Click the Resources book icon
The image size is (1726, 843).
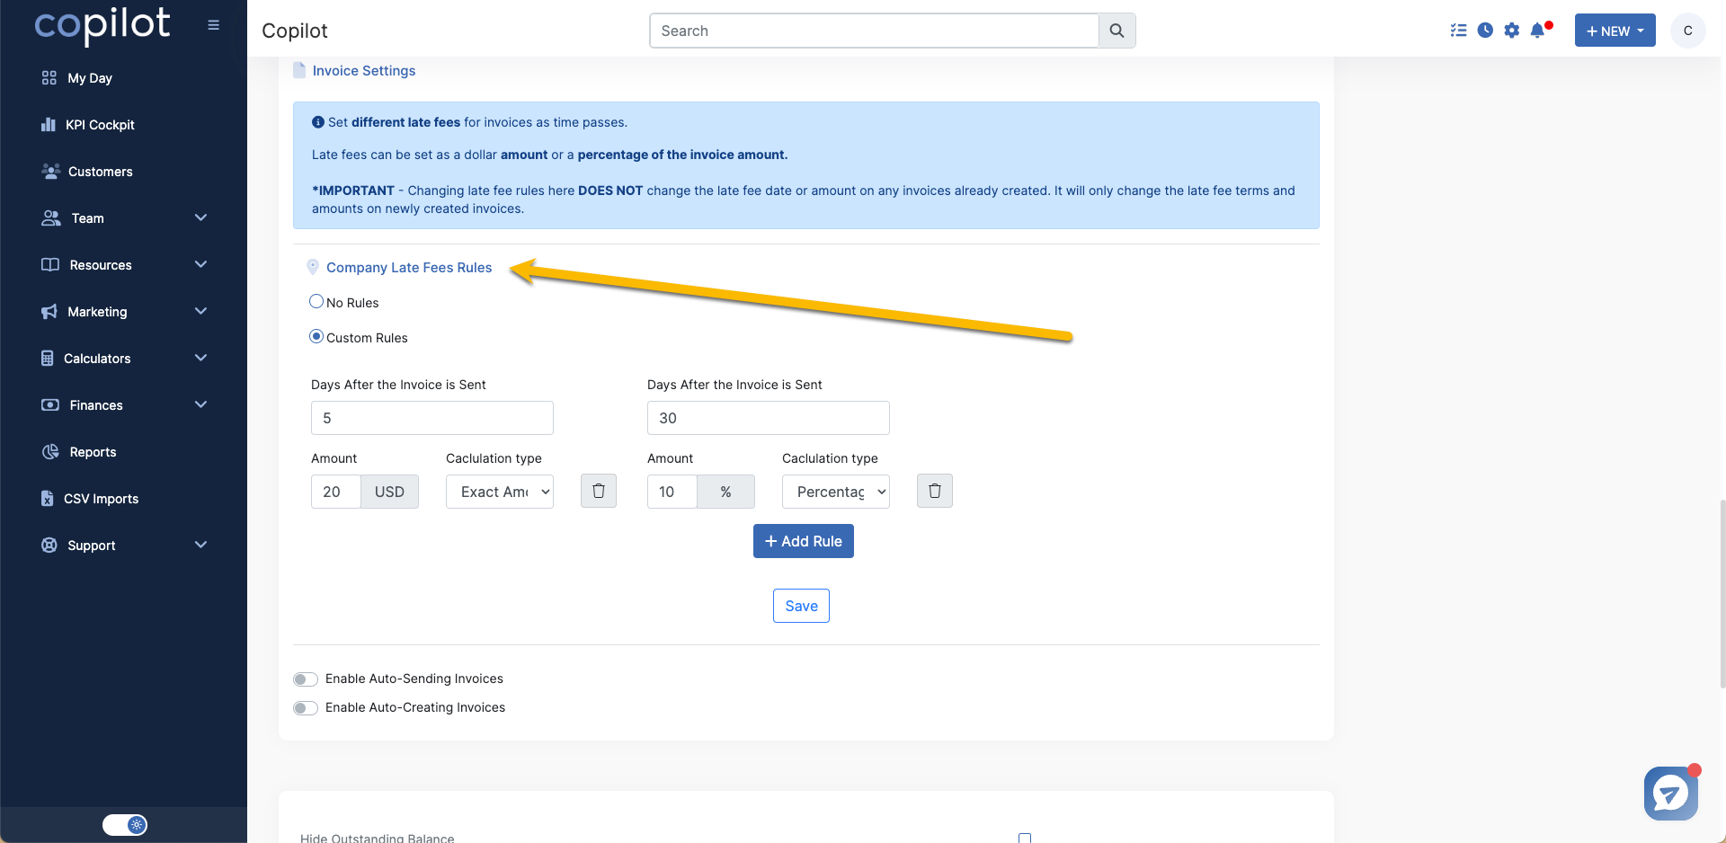tap(50, 264)
